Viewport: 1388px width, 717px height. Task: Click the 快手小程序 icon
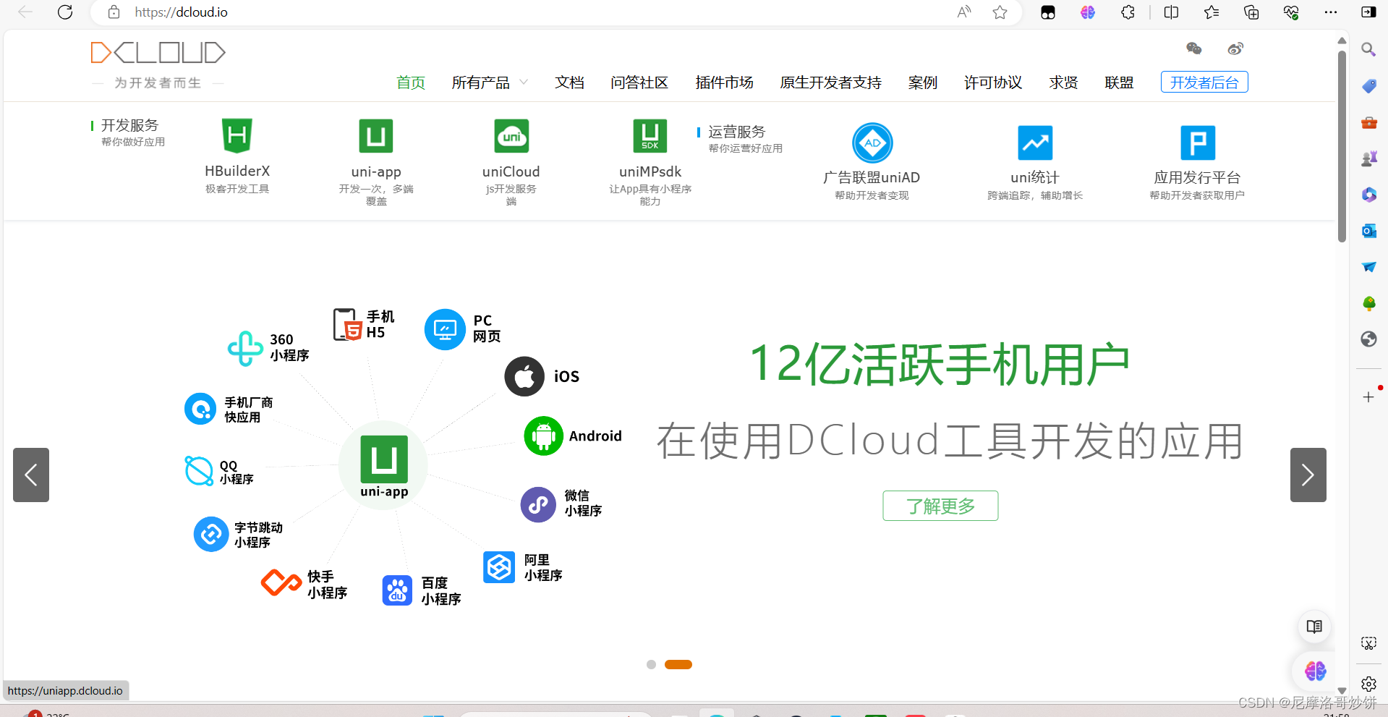click(281, 582)
